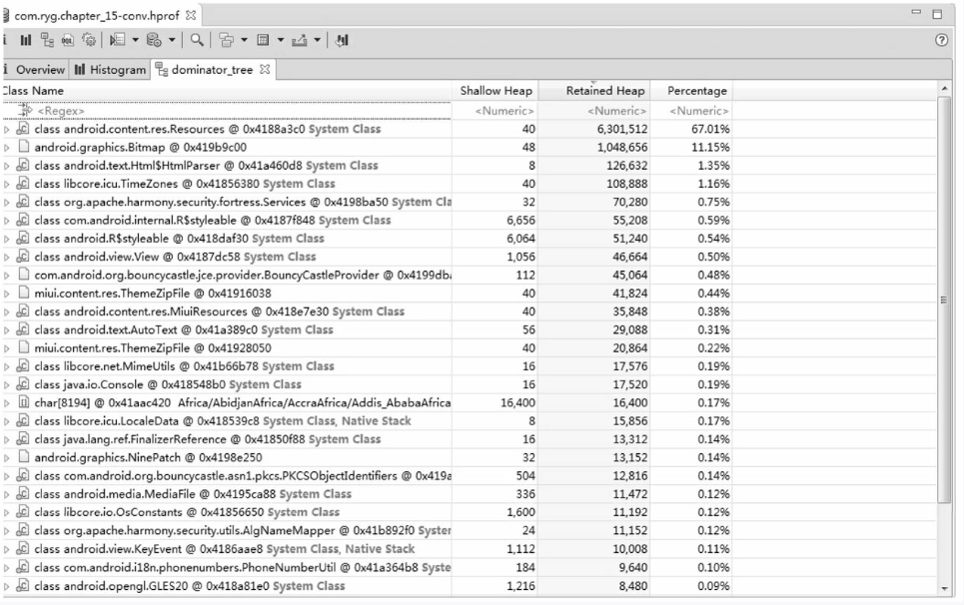This screenshot has height=605, width=964.
Task: Click Retained Heap Numeric filter field
Action: click(594, 111)
